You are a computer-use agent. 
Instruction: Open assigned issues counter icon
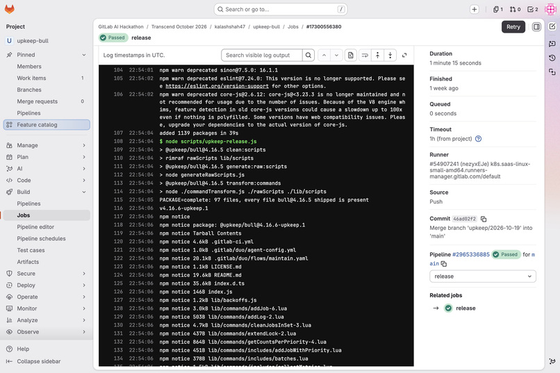coord(498,9)
